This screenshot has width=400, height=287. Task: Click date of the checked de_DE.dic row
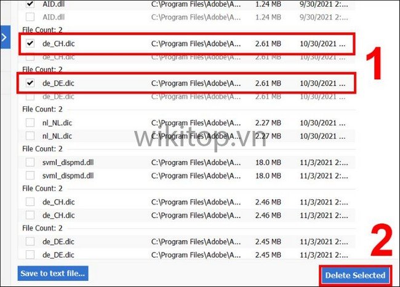(x=326, y=83)
